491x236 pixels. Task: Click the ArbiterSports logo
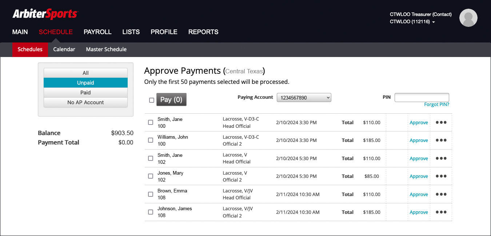coord(45,14)
